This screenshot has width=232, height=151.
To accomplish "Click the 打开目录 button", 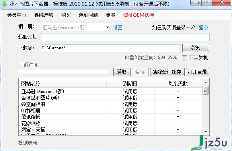I will click(197, 72).
